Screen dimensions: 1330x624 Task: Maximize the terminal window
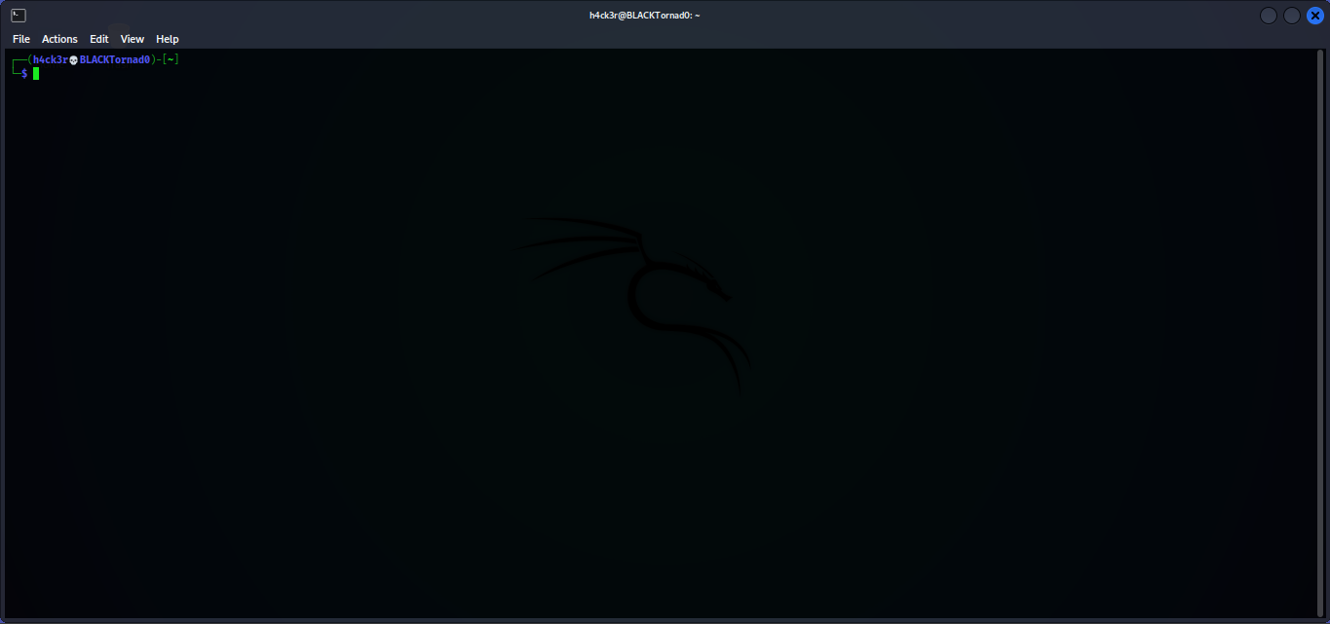pos(1292,15)
